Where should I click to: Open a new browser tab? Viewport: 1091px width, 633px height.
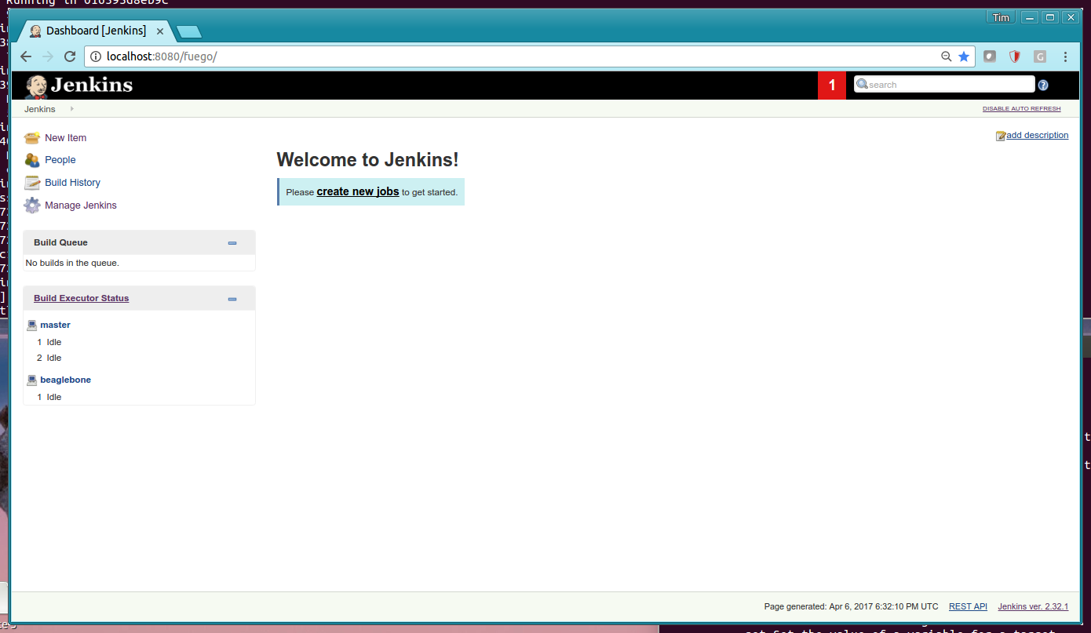(x=189, y=32)
